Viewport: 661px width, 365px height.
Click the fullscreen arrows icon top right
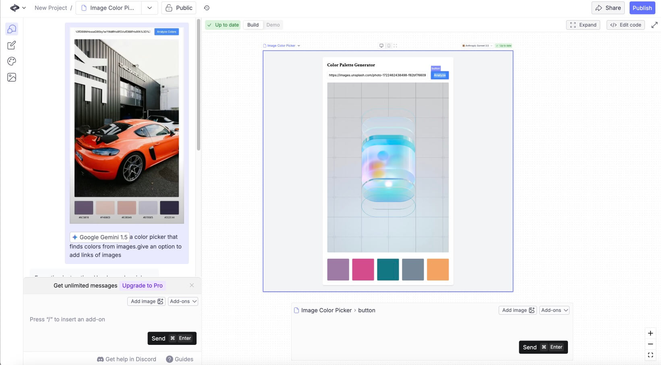click(654, 25)
